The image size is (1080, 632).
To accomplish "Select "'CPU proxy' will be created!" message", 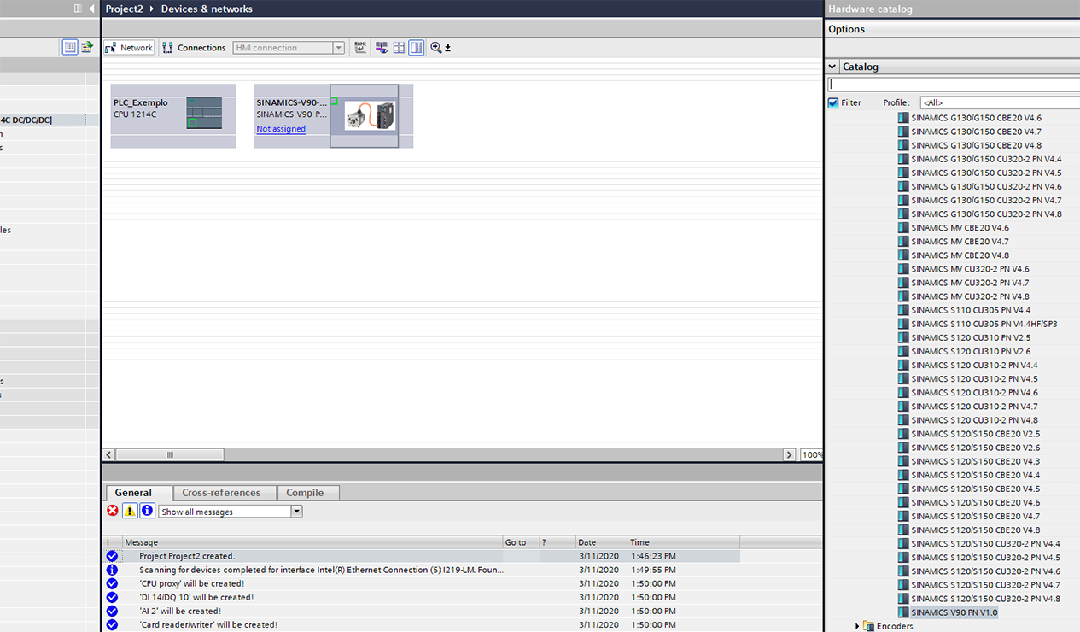I will coord(422,583).
